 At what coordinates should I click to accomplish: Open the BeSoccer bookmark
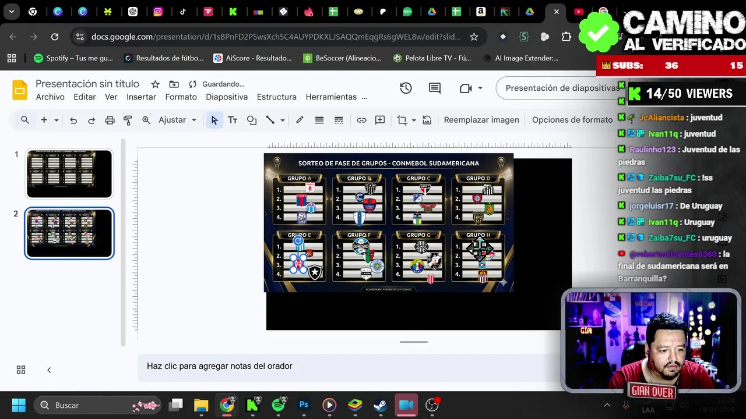point(343,58)
